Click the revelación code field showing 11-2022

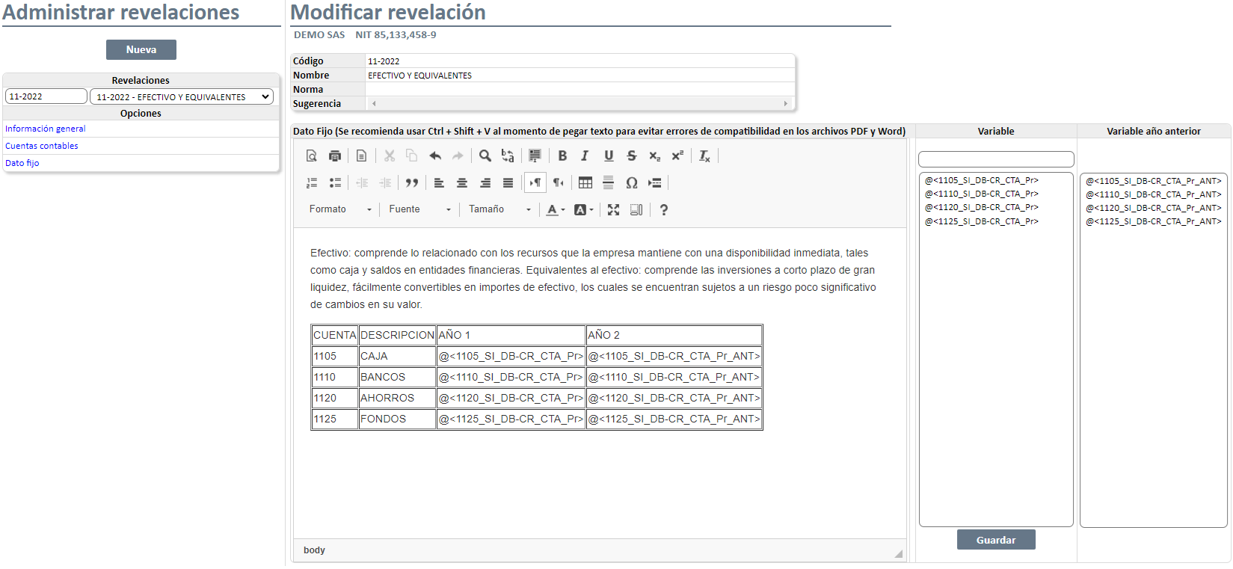[x=46, y=96]
